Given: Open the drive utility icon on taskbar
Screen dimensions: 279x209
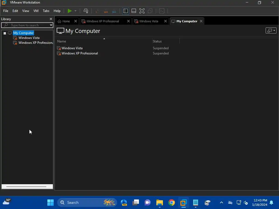Looking at the screenshot, I should 207,202.
